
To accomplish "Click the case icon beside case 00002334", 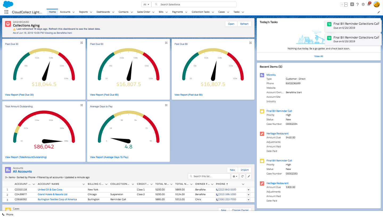I will [x=262, y=111].
